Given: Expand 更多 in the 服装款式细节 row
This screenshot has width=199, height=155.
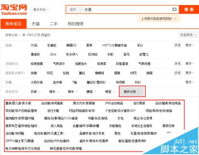Looking at the screenshot, I should 189,73.
